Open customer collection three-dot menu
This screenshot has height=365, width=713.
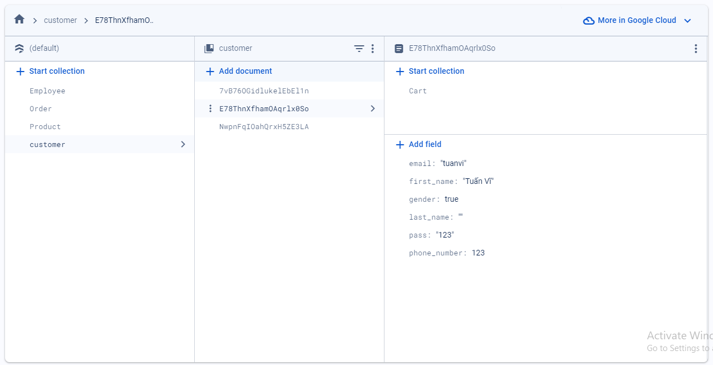coord(373,49)
